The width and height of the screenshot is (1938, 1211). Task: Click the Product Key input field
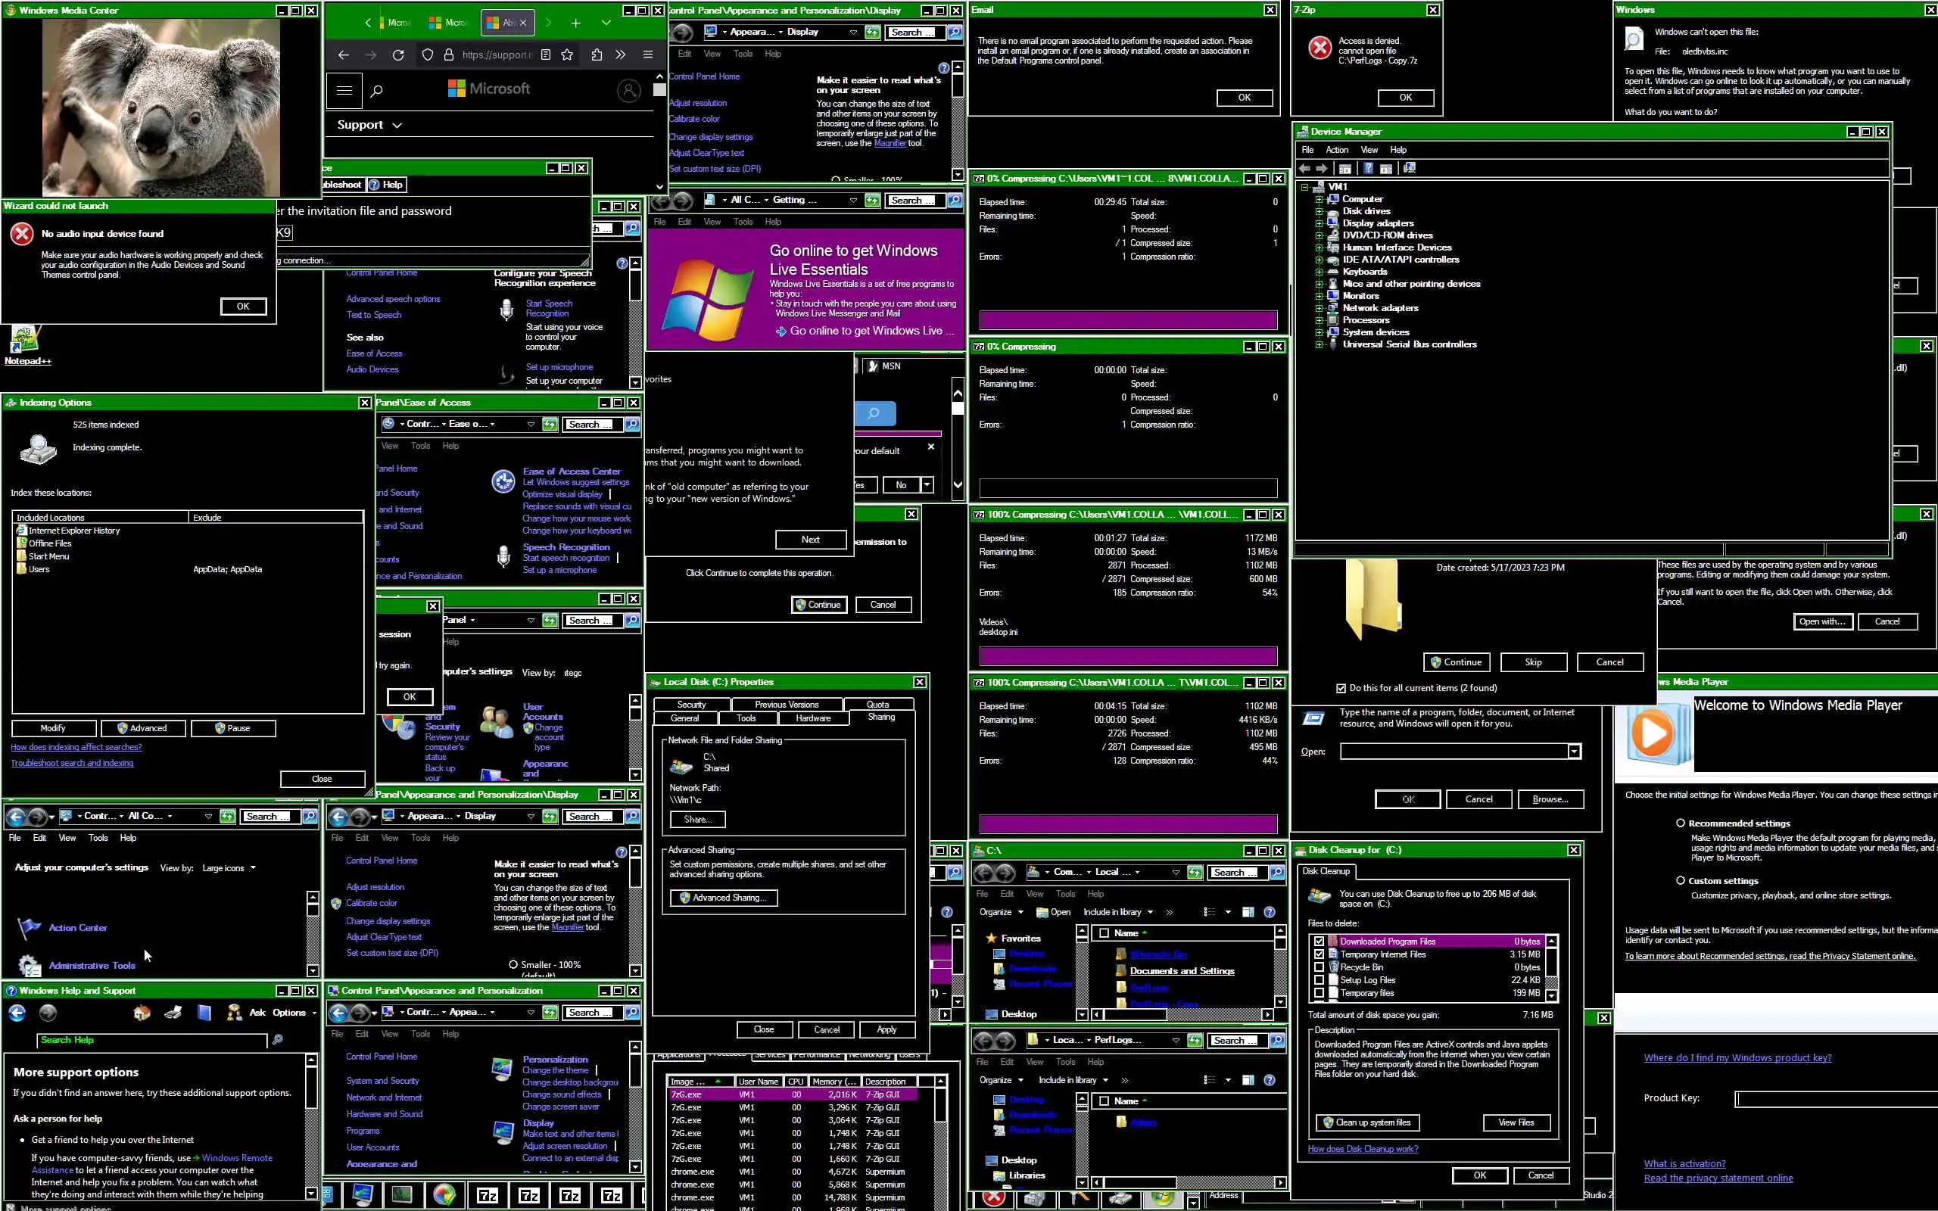[x=1834, y=1098]
